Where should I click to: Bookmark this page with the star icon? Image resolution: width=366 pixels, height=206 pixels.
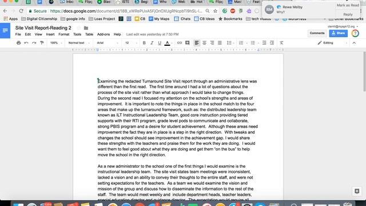(215, 11)
